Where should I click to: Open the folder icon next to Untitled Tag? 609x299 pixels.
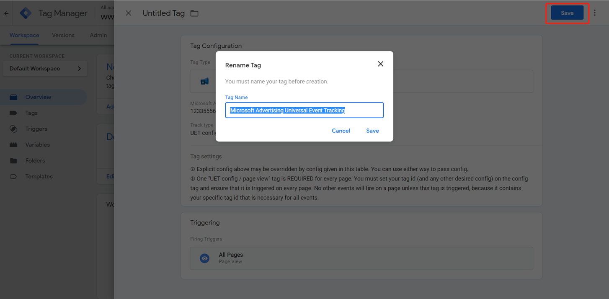pyautogui.click(x=194, y=13)
